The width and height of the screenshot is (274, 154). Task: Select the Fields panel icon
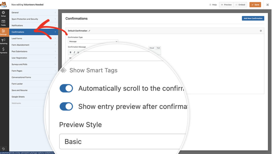pyautogui.click(x=3, y=22)
